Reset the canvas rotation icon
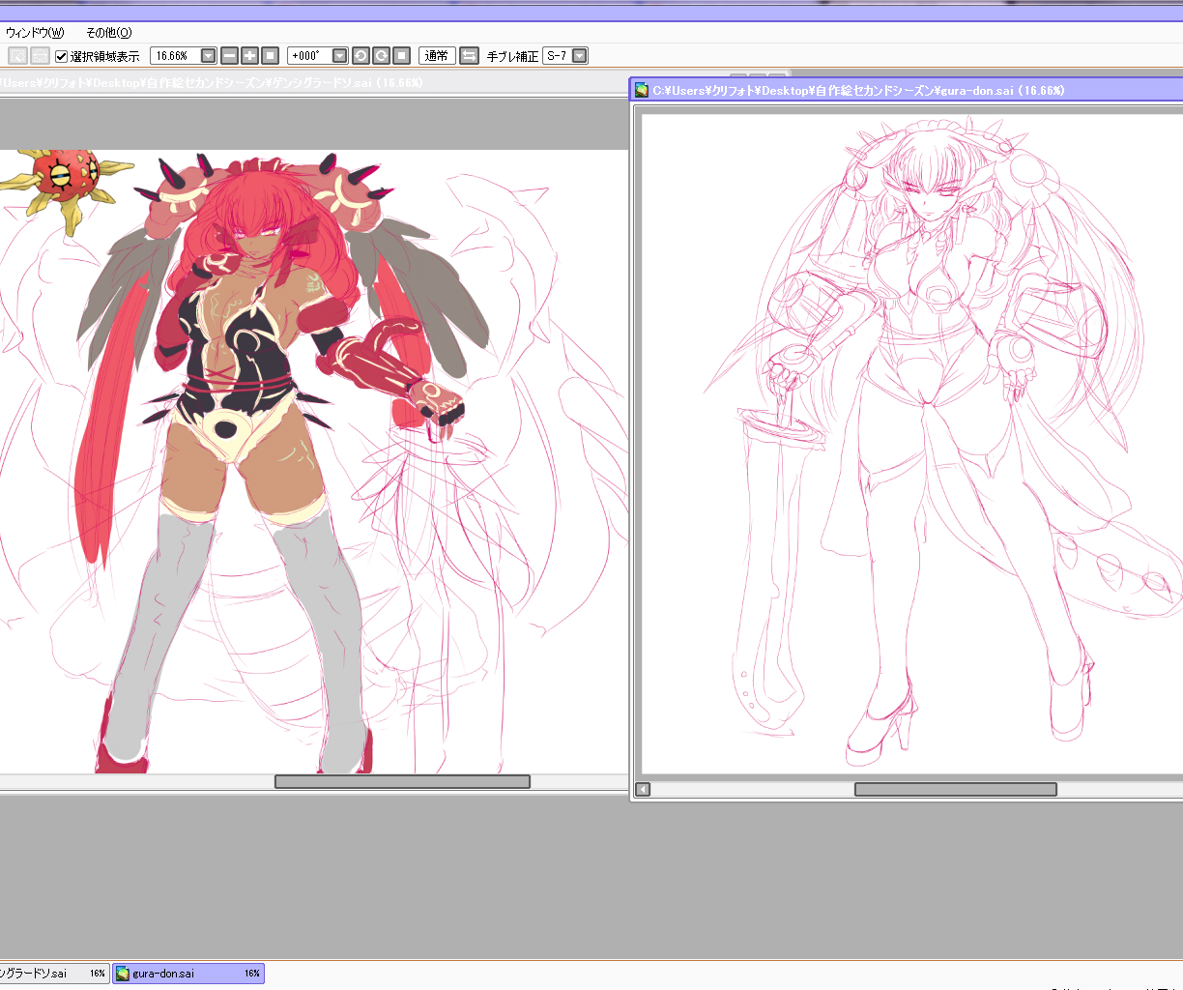The image size is (1183, 990). [402, 56]
